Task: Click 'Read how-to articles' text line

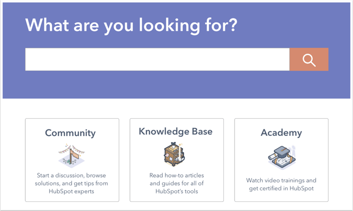Action: (x=177, y=175)
